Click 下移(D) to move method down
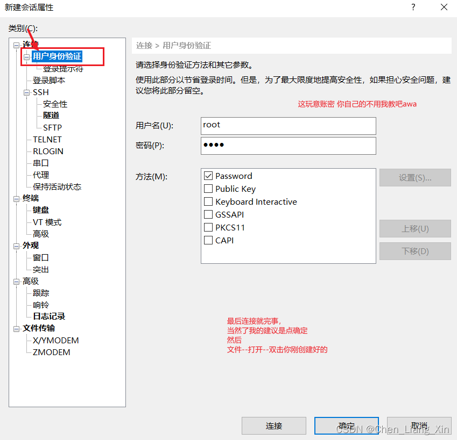Screen dimensions: 457x440 point(415,251)
